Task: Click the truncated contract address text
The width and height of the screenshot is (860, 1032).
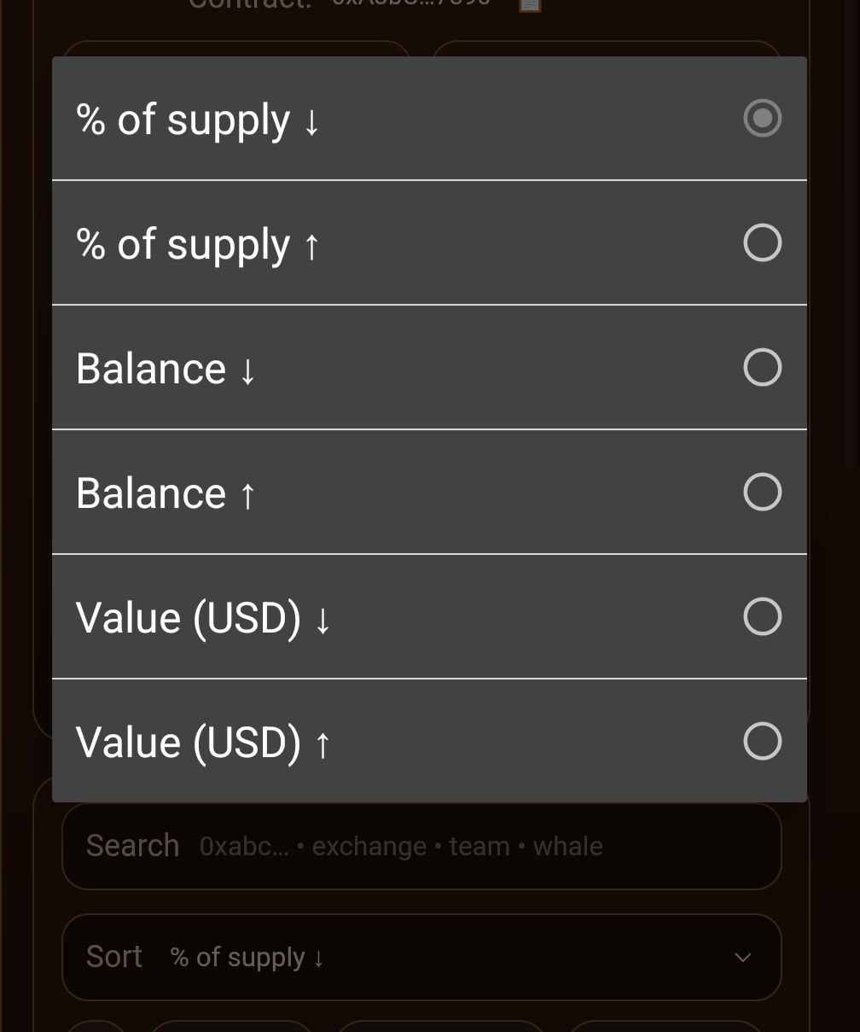Action: tap(411, 3)
